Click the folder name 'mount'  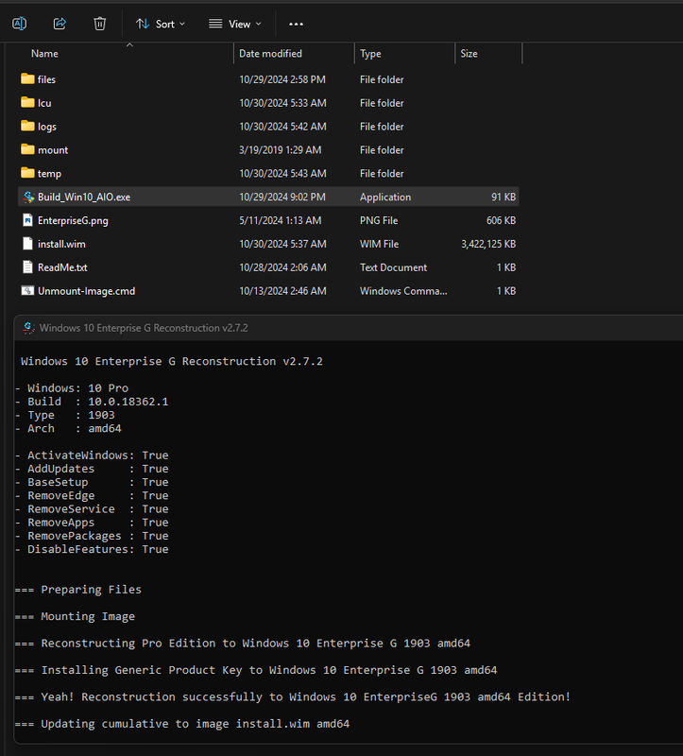tap(53, 150)
